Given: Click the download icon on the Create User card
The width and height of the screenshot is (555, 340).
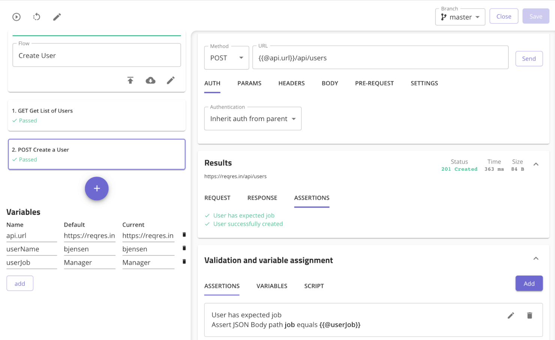Looking at the screenshot, I should coord(150,80).
